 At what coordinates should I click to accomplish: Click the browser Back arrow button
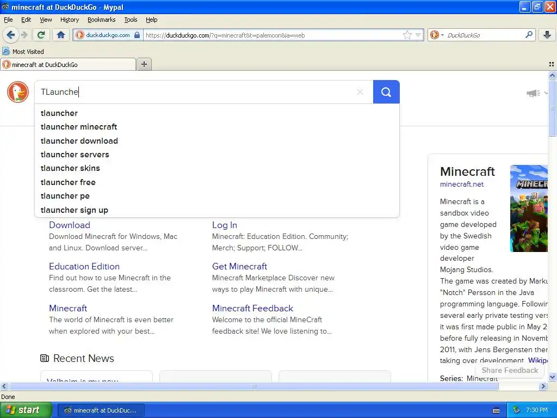coord(11,35)
